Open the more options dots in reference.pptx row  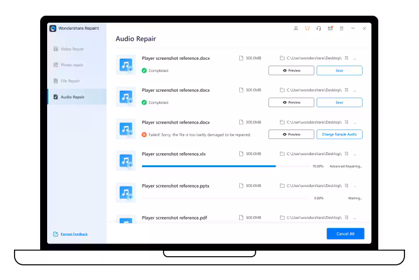(x=355, y=186)
